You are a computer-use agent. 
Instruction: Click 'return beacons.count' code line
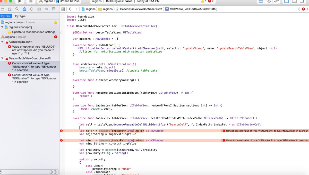coord(96,109)
